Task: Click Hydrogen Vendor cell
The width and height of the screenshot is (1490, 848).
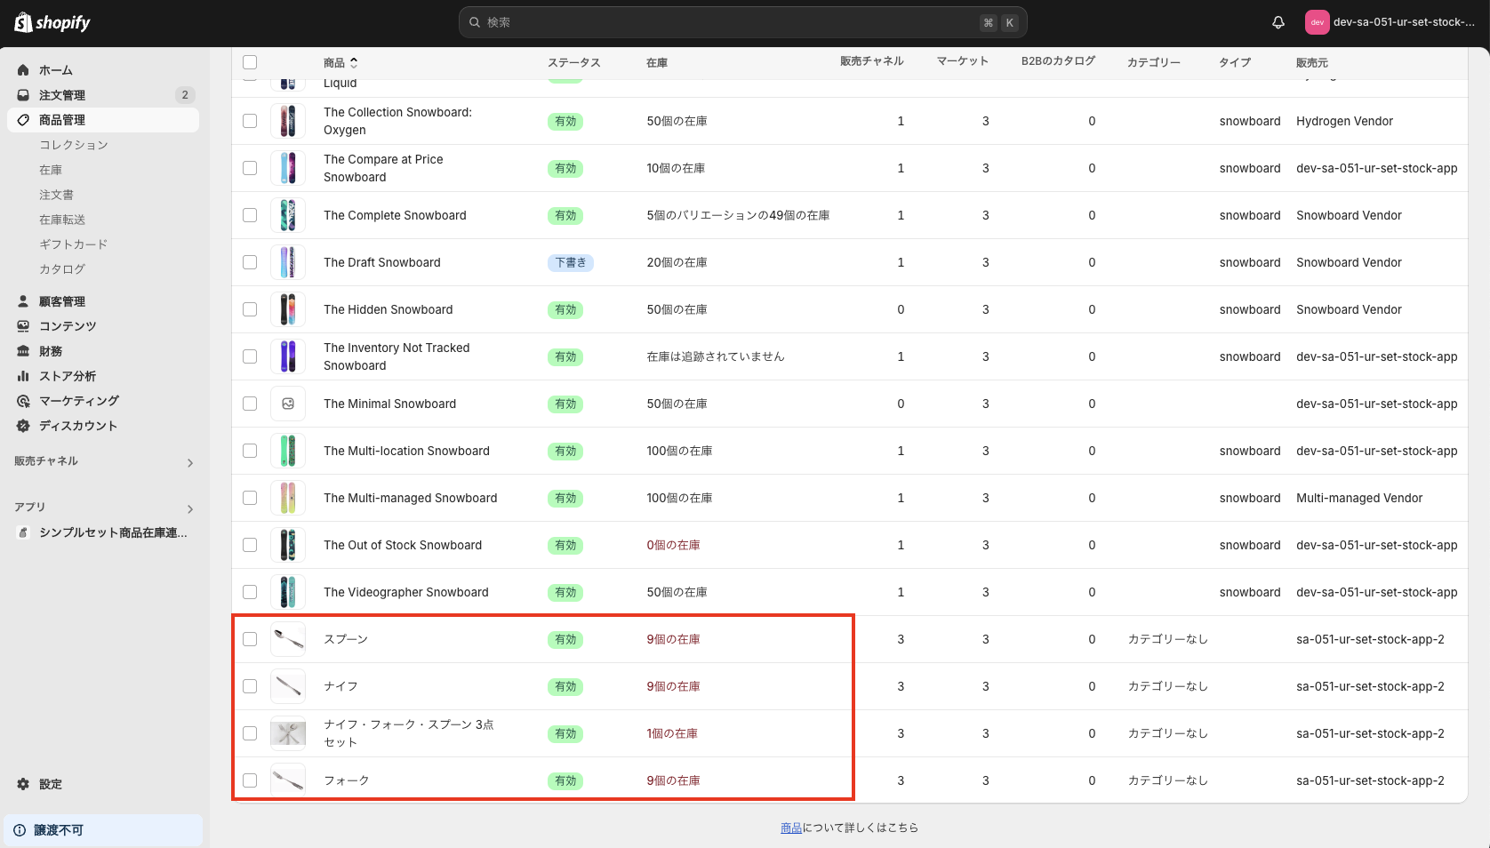Action: tap(1344, 121)
